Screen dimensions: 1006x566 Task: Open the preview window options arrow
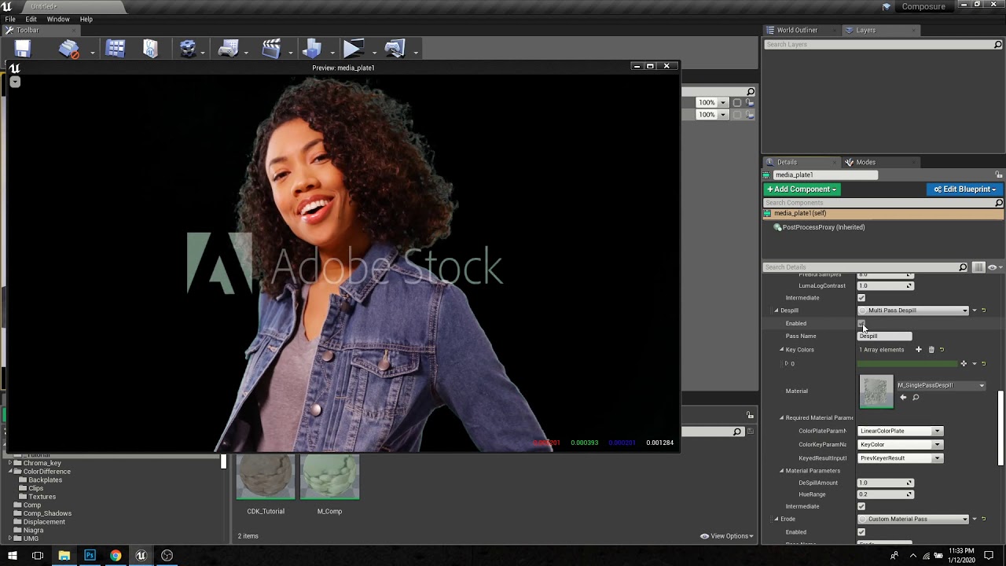click(x=15, y=82)
